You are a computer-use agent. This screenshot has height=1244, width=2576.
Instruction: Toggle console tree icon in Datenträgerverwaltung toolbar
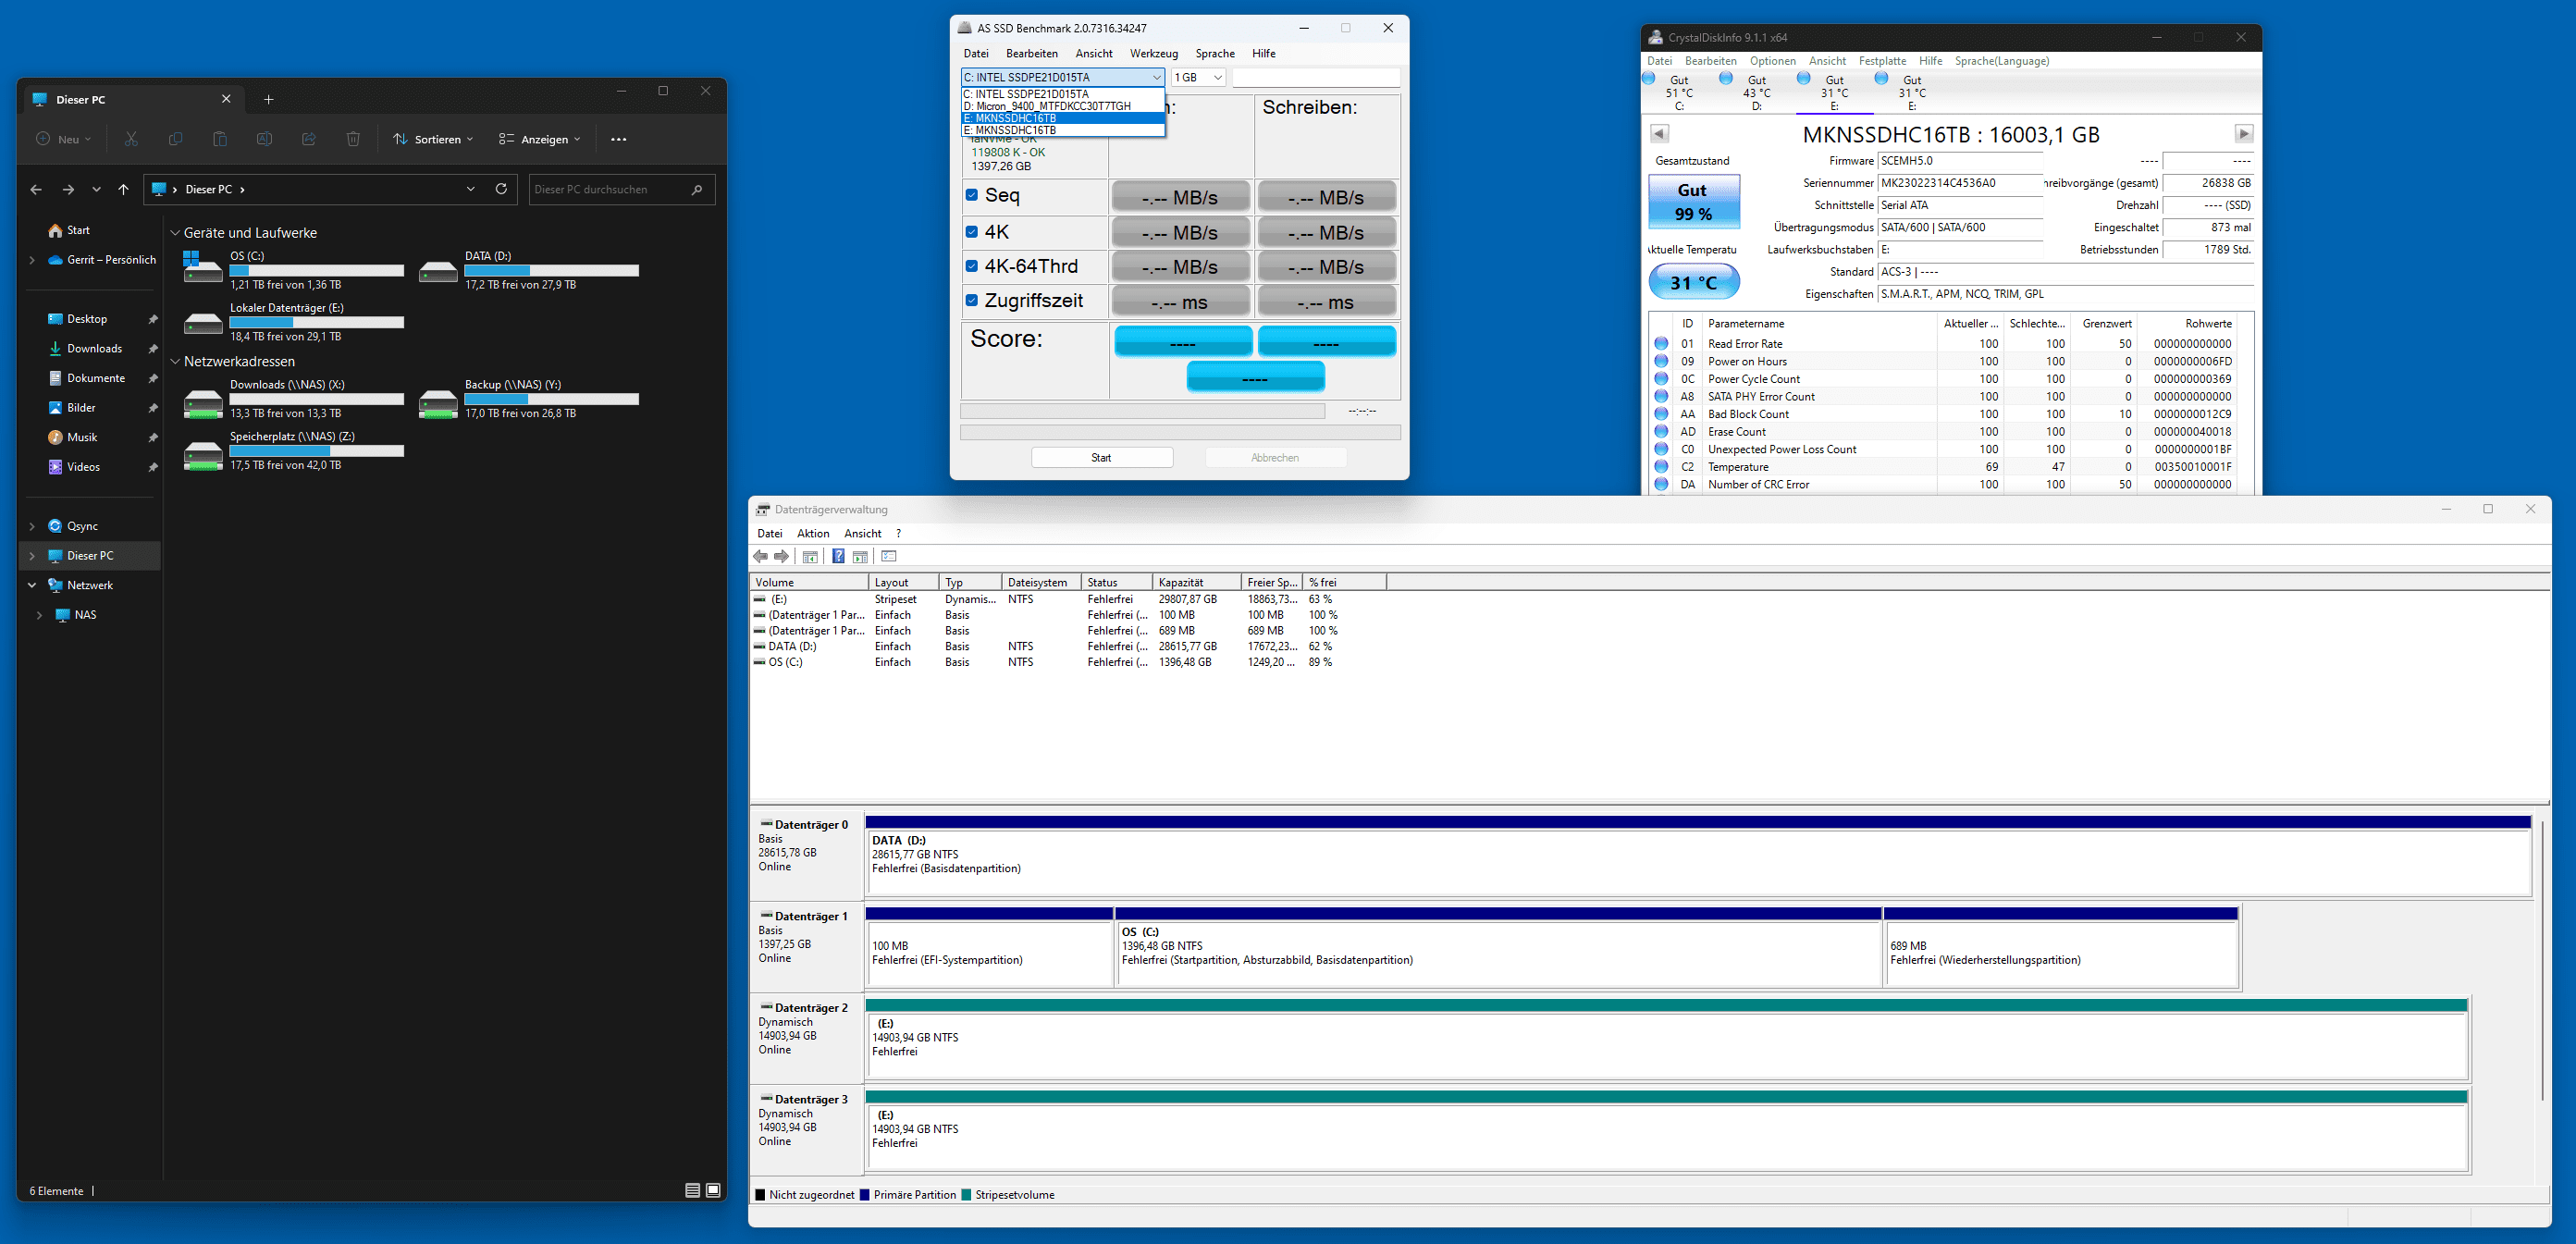[811, 556]
